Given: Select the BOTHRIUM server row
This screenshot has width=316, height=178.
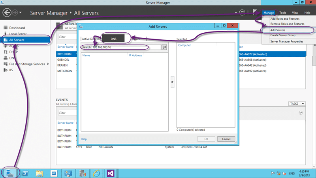Looking at the screenshot, I should coord(64,54).
